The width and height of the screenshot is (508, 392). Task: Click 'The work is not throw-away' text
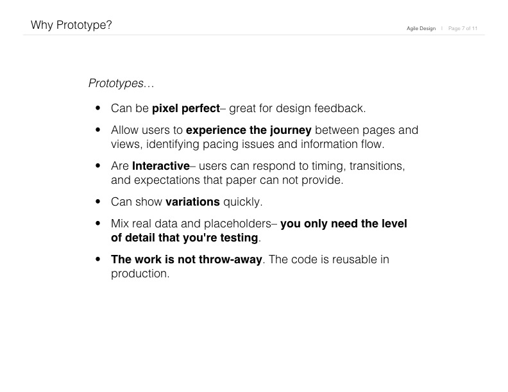click(186, 259)
